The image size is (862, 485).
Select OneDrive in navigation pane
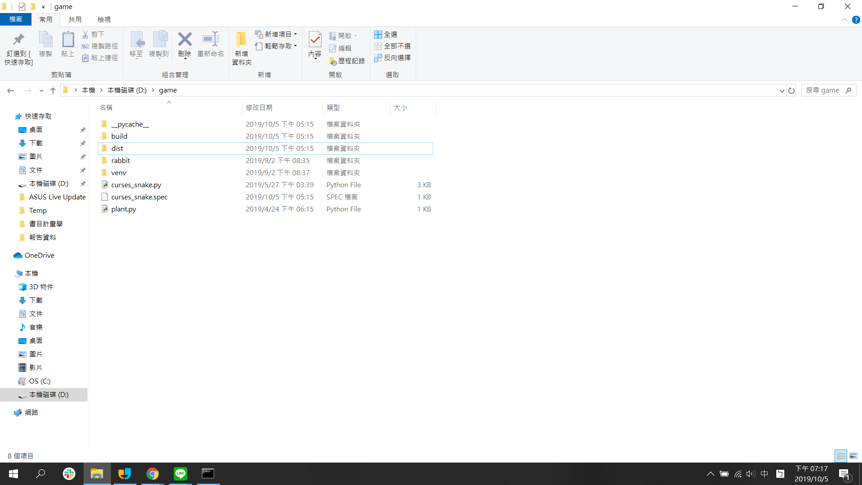point(39,255)
